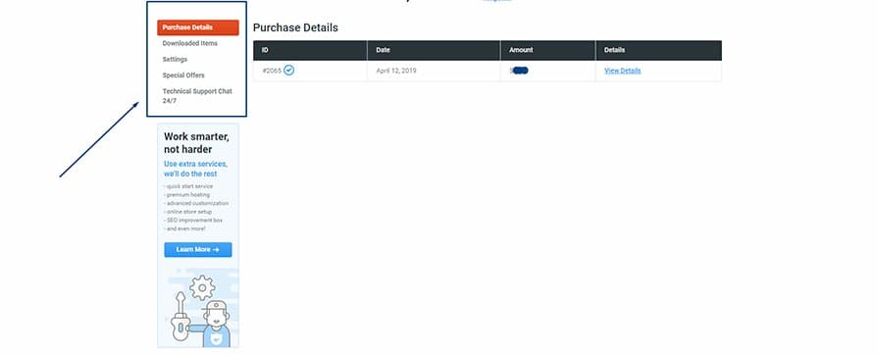Click the order ID #2065
Image resolution: width=878 pixels, height=356 pixels.
272,71
